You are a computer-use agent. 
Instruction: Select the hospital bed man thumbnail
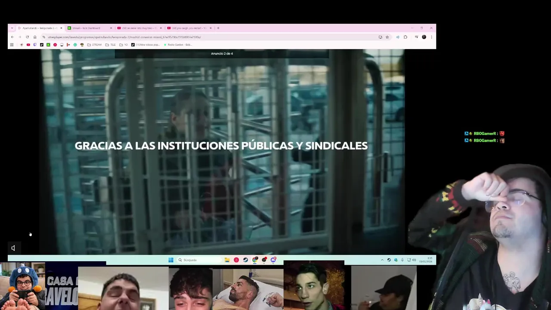pyautogui.click(x=248, y=289)
